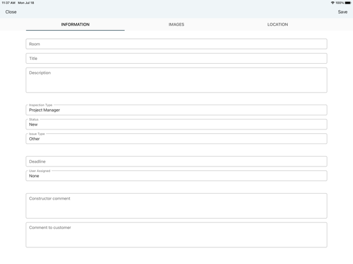
Task: Tap the battery icon in status bar
Action: click(x=348, y=3)
